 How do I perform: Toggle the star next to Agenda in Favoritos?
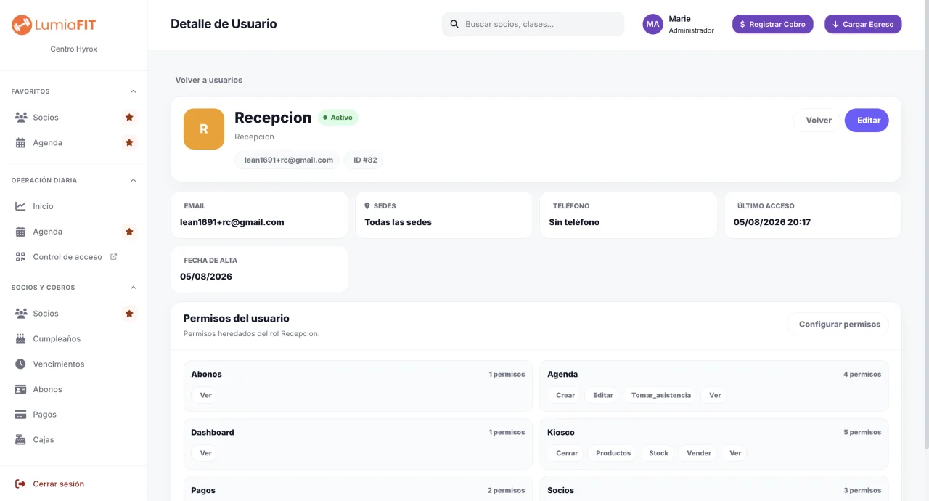pyautogui.click(x=129, y=142)
